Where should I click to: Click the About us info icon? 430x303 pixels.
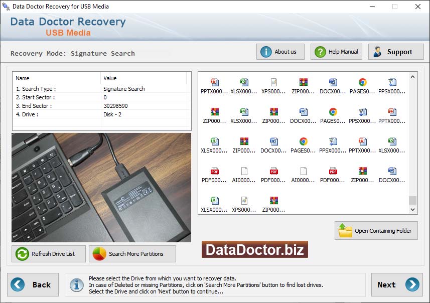266,52
